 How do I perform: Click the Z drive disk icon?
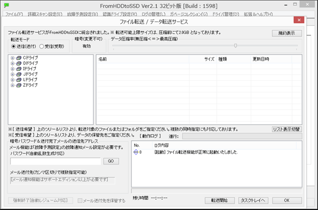(x=19, y=85)
